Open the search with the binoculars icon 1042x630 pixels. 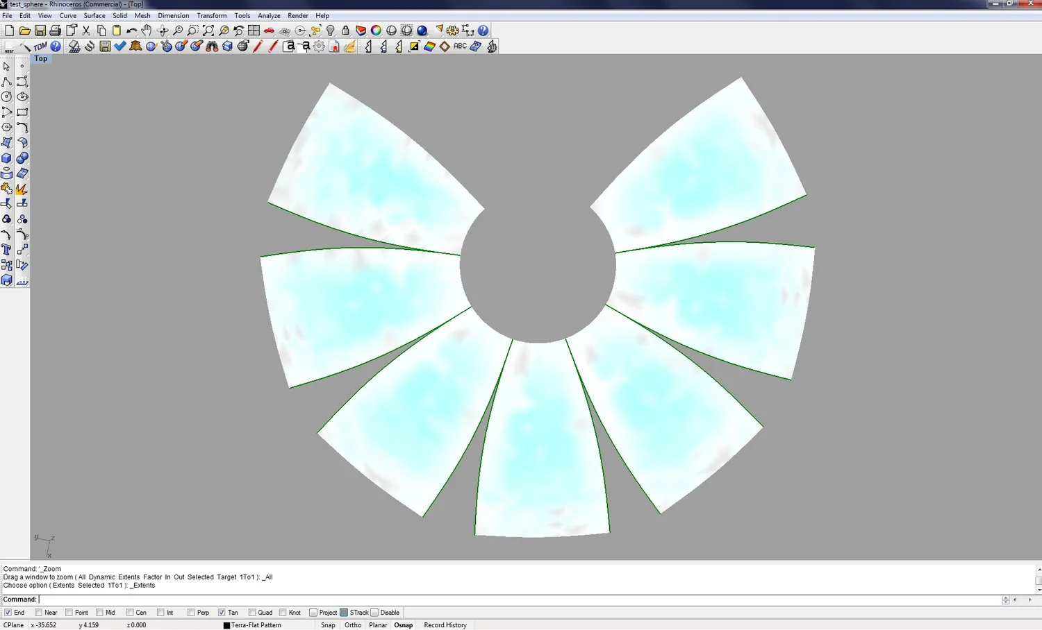click(213, 46)
